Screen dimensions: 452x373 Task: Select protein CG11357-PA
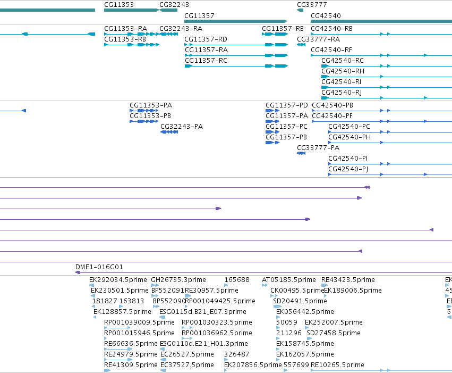click(x=287, y=116)
